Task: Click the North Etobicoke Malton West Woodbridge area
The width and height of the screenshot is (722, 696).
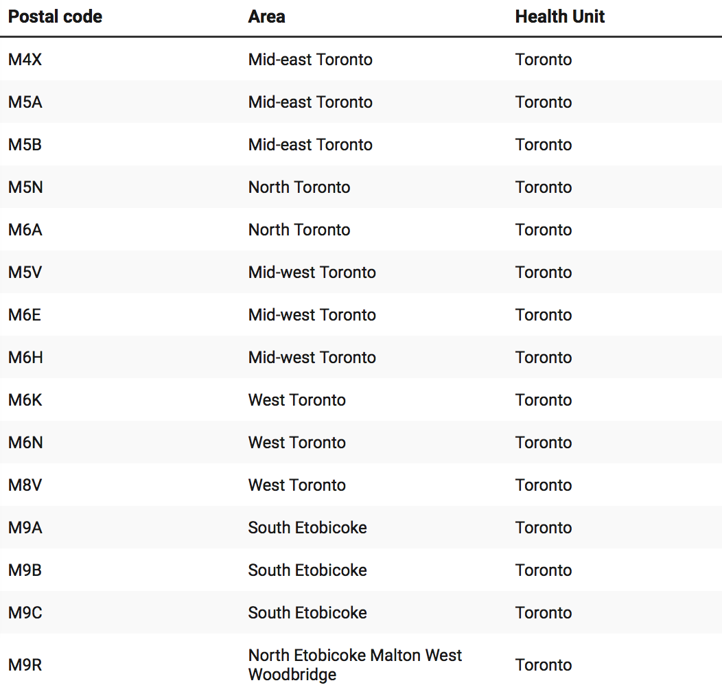Action: coord(355,665)
